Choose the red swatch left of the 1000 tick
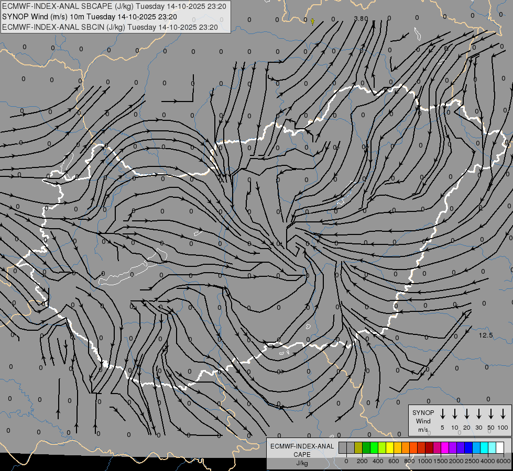513x471 pixels. pos(421,447)
